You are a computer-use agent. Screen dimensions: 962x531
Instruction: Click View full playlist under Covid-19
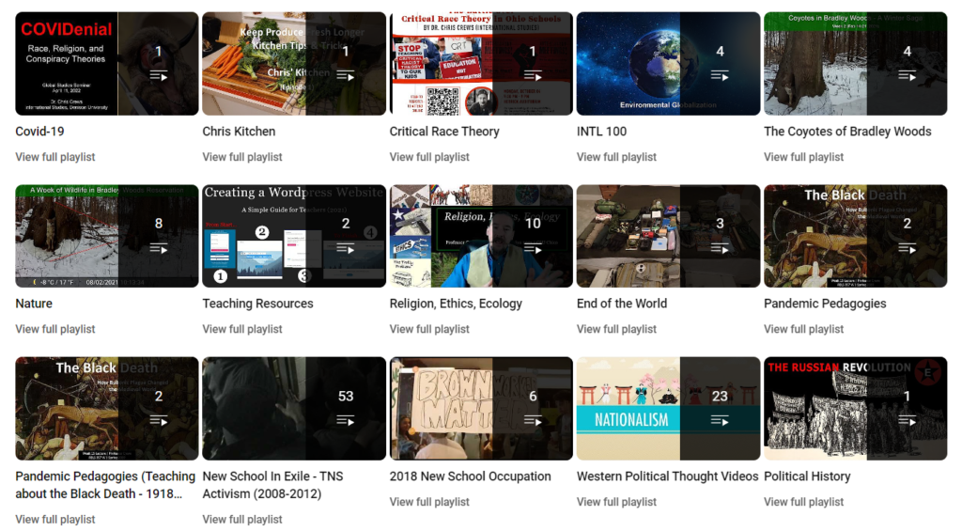click(x=55, y=157)
